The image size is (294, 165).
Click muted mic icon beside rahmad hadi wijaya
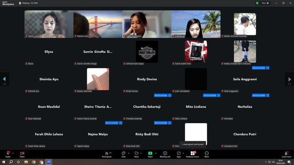click(x=124, y=64)
